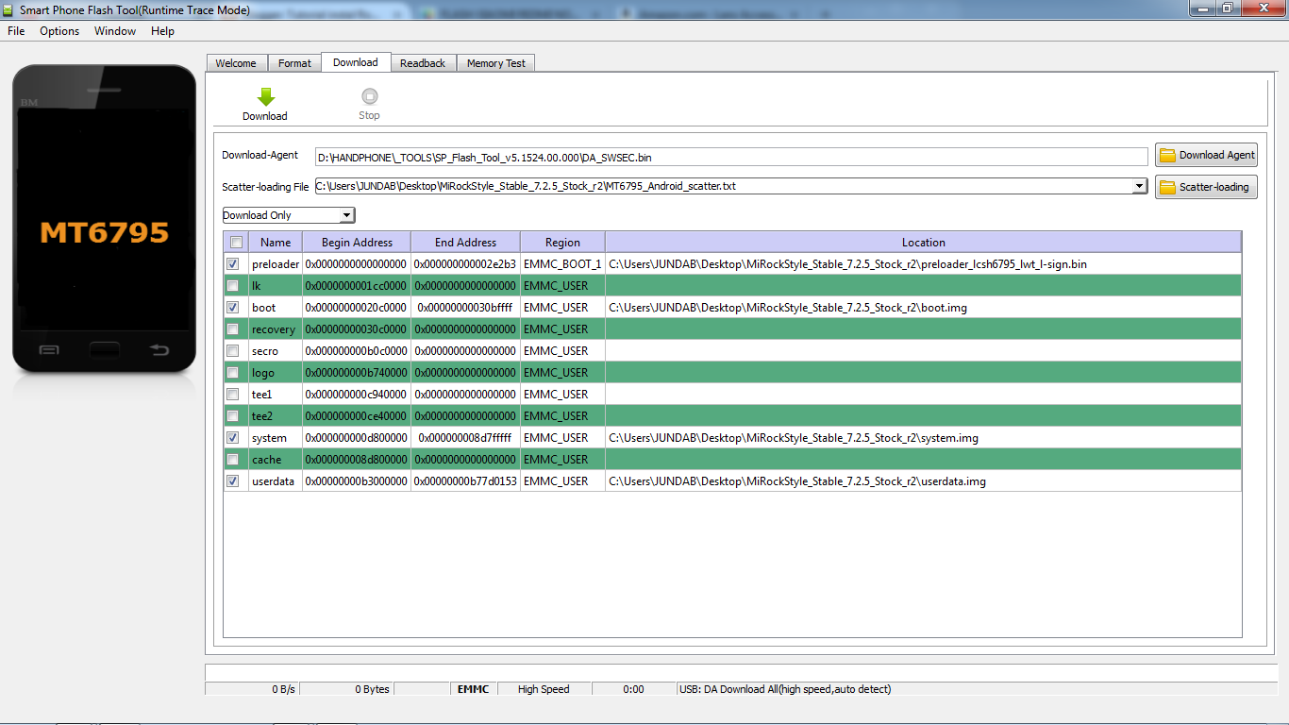Open the Download Only mode dropdown

(x=289, y=215)
